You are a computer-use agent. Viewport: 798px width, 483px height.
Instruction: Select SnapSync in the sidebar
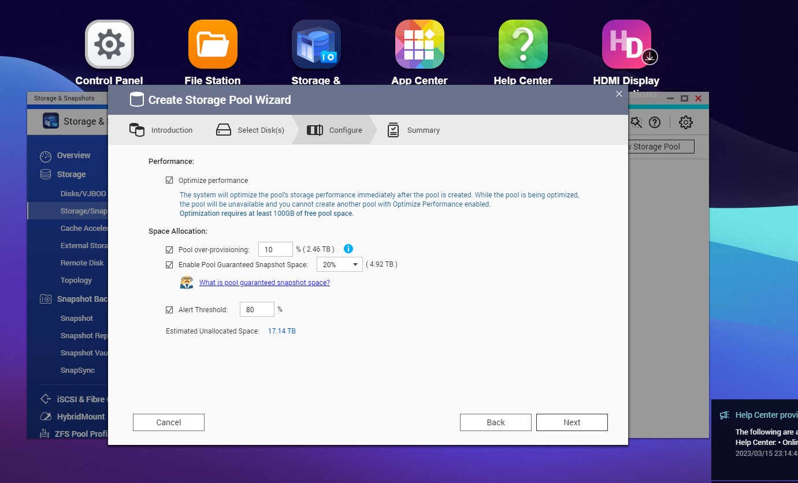click(x=77, y=370)
